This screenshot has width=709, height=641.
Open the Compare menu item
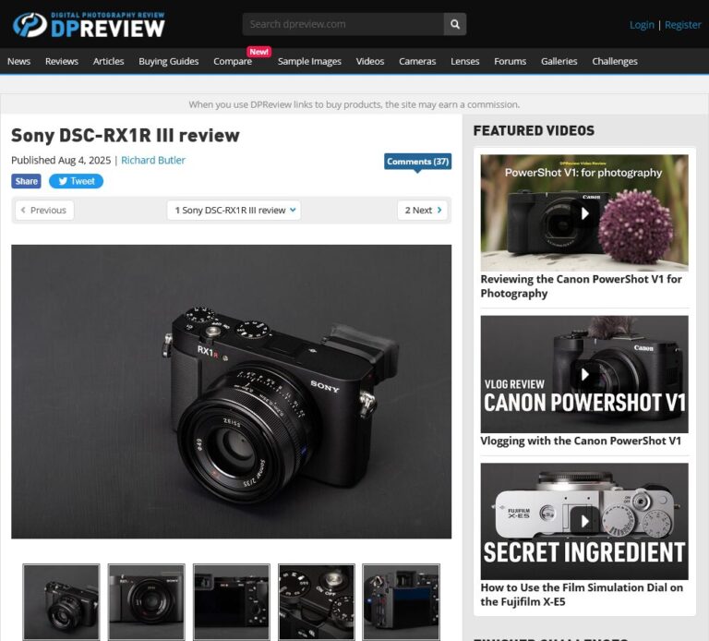coord(233,62)
